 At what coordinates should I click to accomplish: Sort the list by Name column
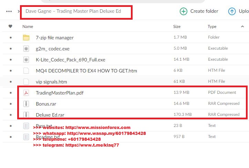coord(28,27)
